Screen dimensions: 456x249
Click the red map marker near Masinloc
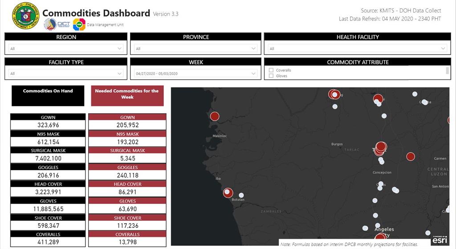tap(215, 117)
